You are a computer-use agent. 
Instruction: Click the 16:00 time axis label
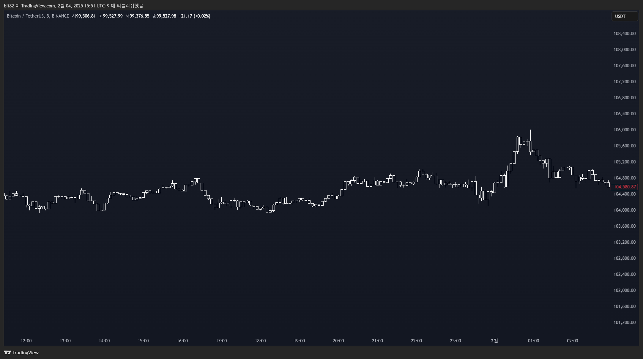tap(182, 341)
